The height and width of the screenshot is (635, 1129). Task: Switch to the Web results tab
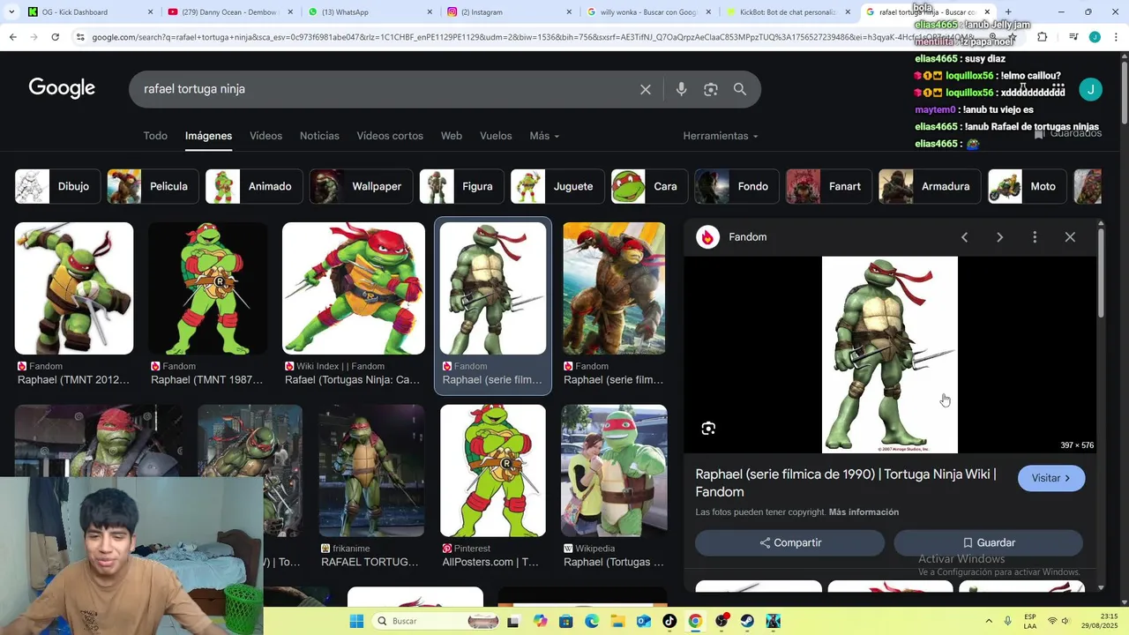pos(452,136)
